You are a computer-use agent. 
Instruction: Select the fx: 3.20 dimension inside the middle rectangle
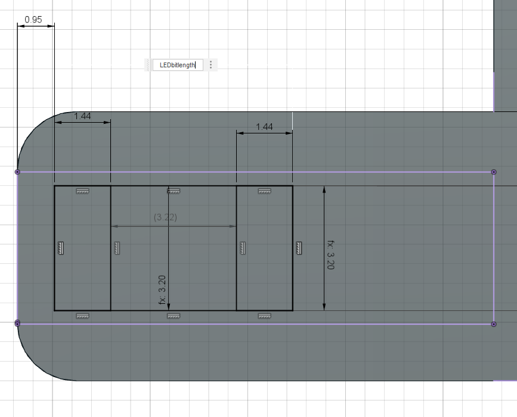coord(162,290)
